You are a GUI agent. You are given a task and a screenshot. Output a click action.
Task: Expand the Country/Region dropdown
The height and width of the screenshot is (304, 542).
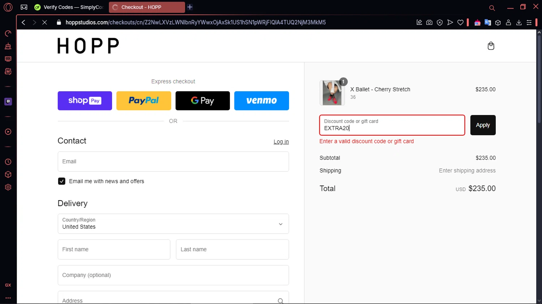173,224
